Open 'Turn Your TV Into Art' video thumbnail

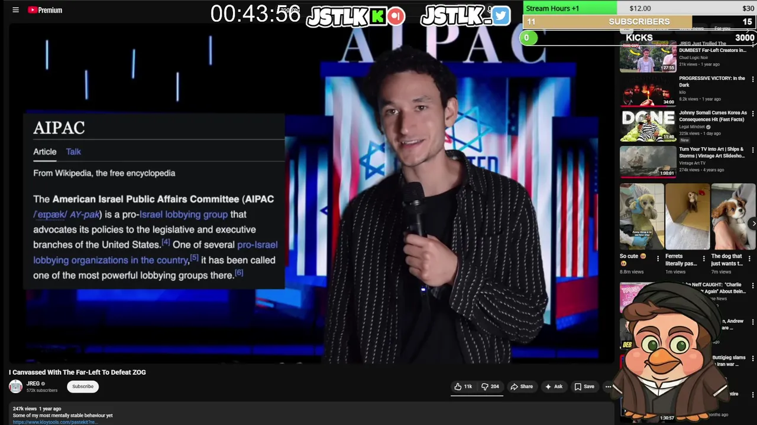coord(648,161)
